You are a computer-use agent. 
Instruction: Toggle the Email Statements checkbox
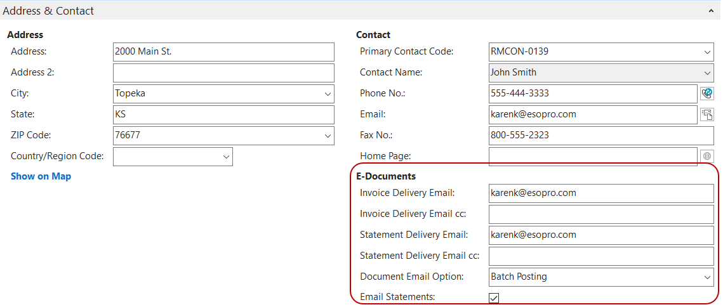click(x=494, y=297)
